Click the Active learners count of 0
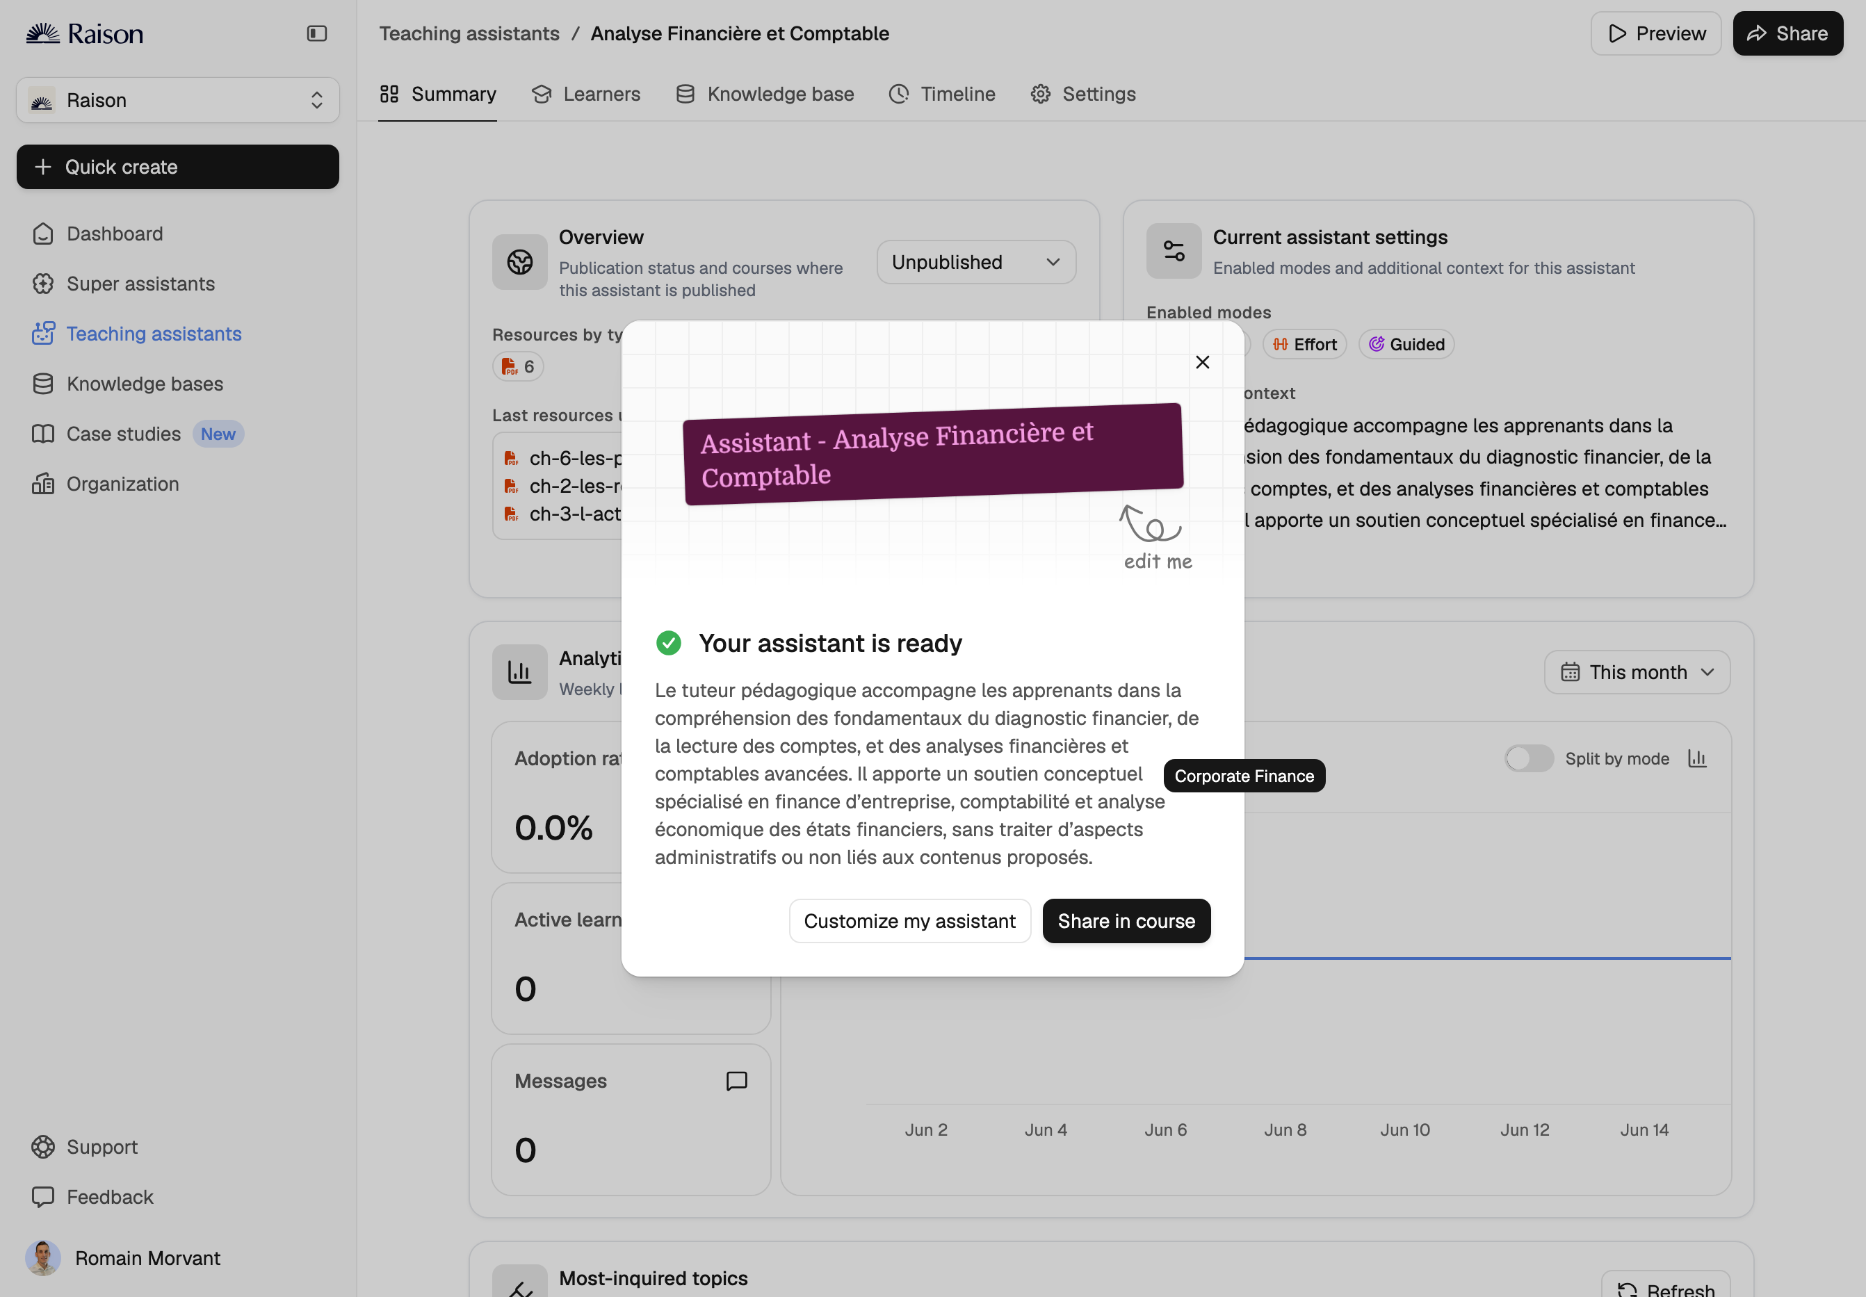1866x1297 pixels. [x=525, y=989]
